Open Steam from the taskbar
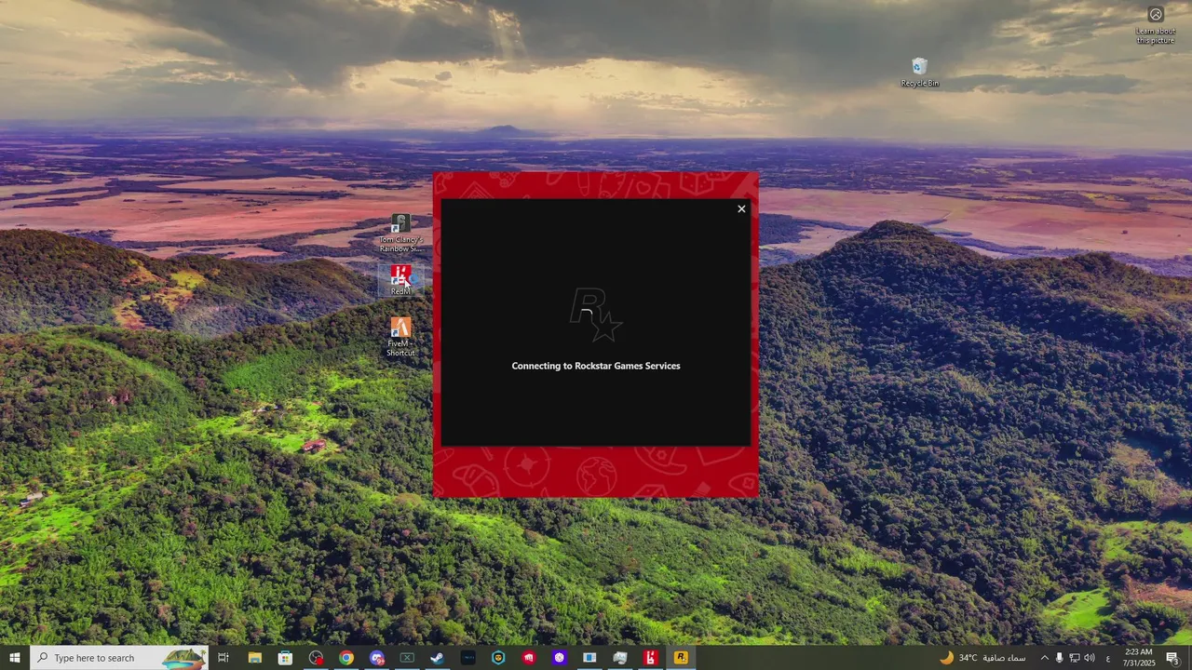Screen dimensions: 1192x670 (x=437, y=658)
